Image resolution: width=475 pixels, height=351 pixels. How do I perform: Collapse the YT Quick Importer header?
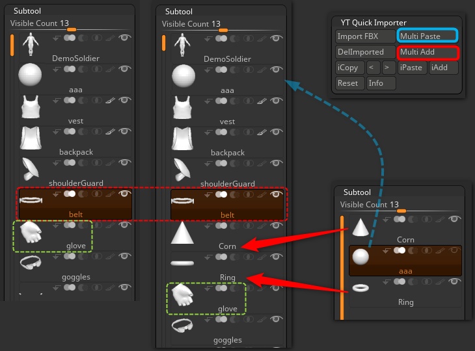click(373, 23)
